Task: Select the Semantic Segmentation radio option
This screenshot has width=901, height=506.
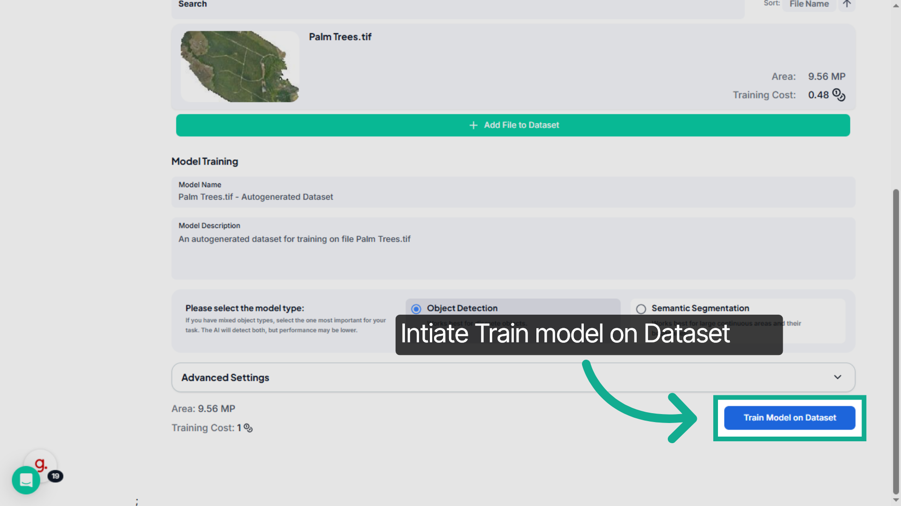Action: click(641, 309)
